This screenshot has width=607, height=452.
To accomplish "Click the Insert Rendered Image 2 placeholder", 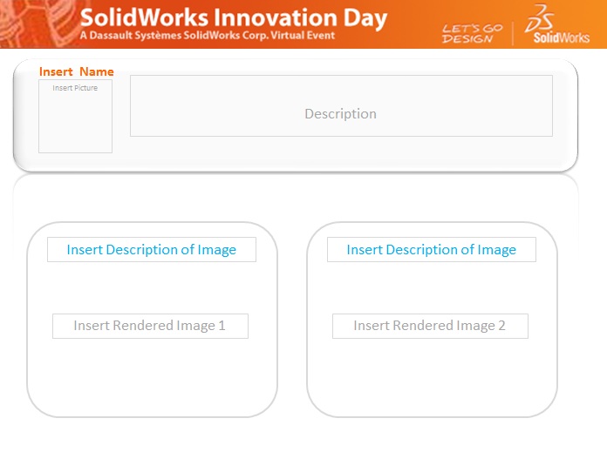I will [430, 326].
